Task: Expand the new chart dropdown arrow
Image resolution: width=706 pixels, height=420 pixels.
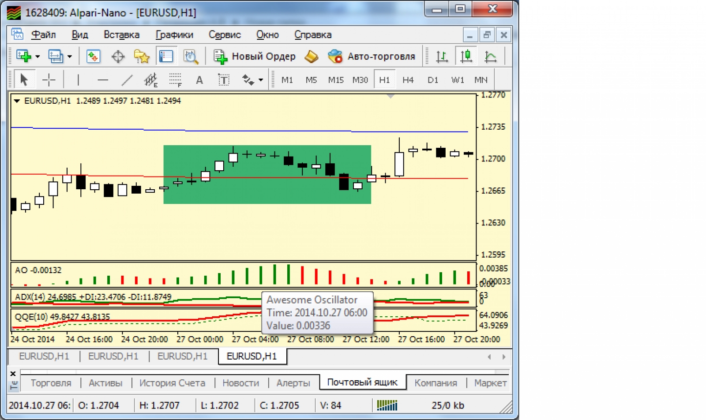Action: pos(38,56)
